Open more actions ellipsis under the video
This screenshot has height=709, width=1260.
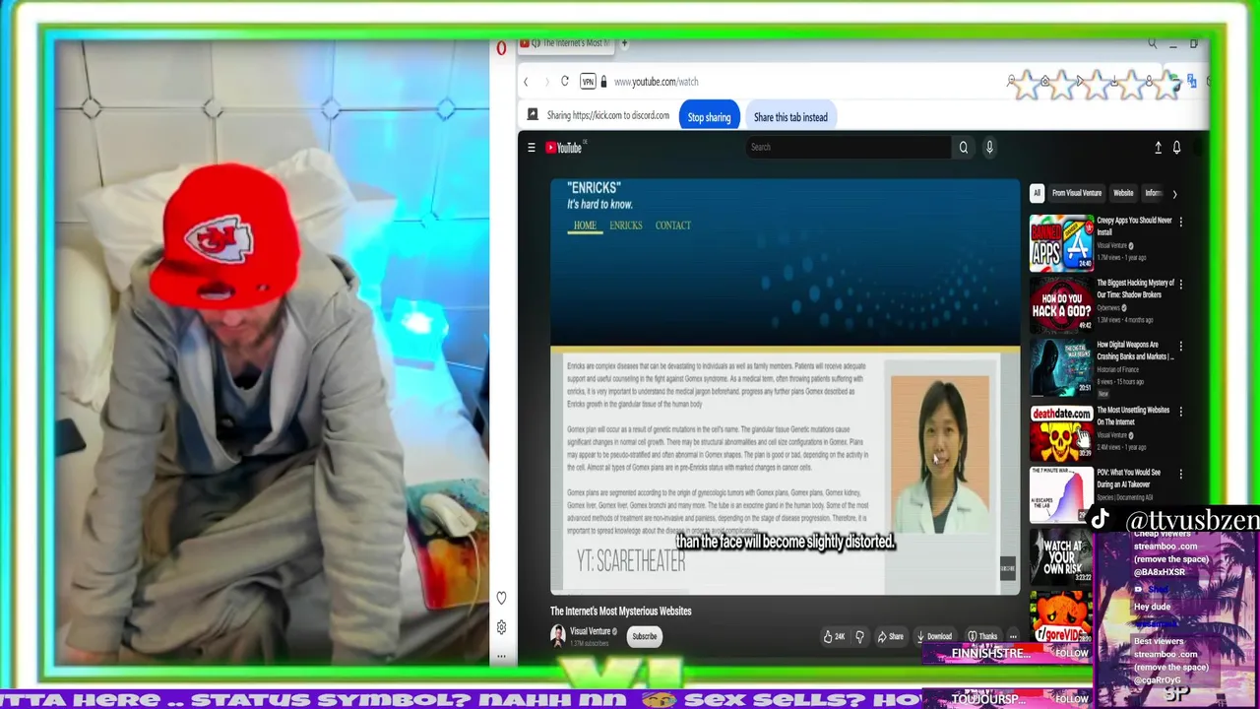[x=1013, y=637]
